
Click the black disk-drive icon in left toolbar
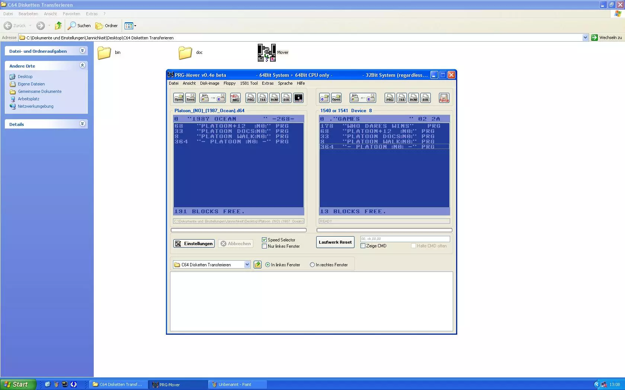[298, 98]
